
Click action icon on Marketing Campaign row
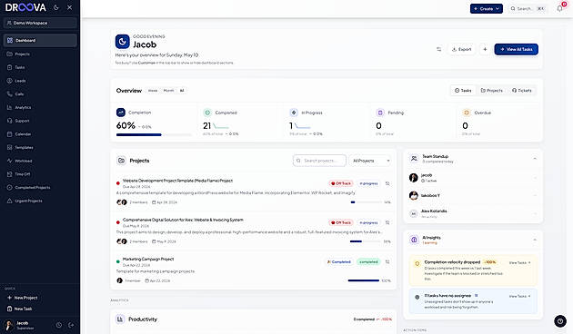[387, 261]
